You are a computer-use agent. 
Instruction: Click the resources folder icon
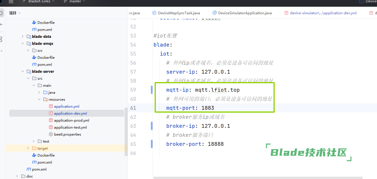45,100
